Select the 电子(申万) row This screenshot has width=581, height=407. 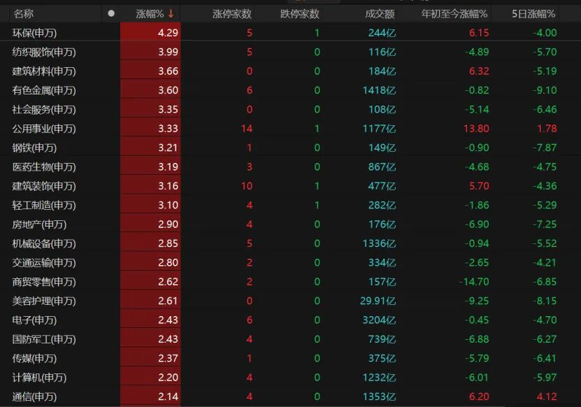[x=291, y=320]
